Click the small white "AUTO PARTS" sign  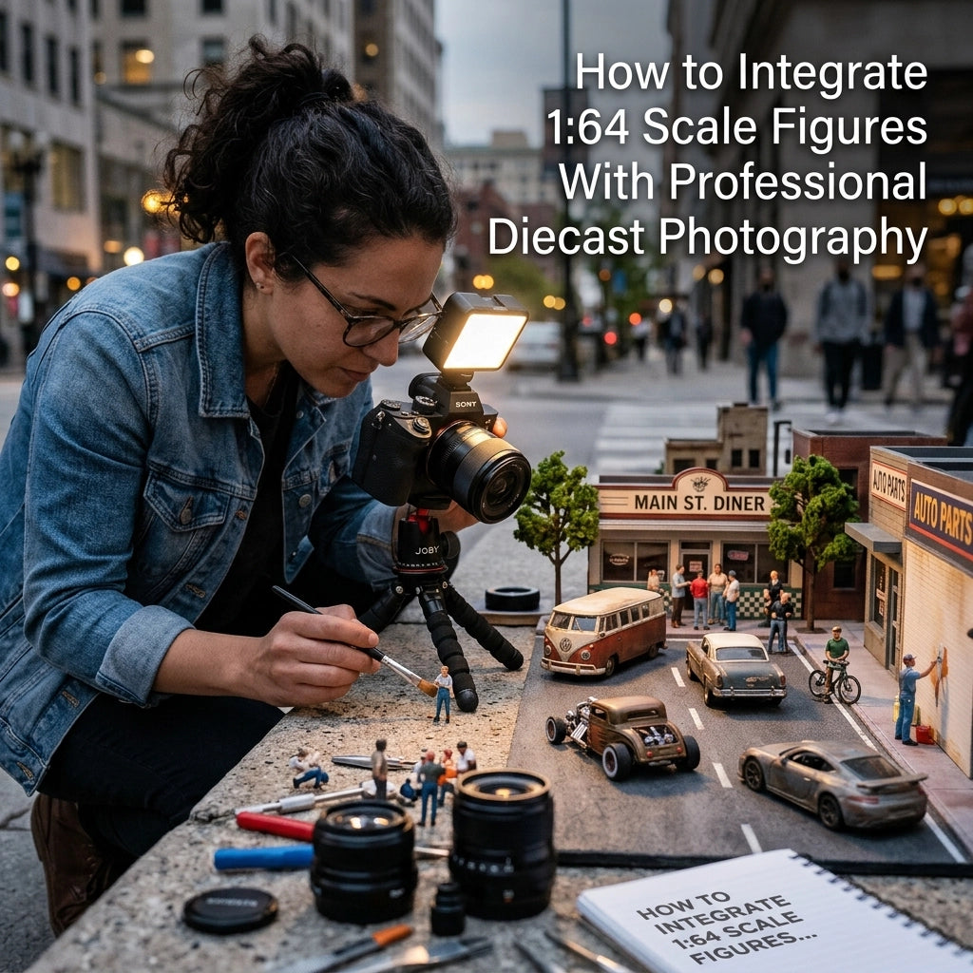point(888,485)
